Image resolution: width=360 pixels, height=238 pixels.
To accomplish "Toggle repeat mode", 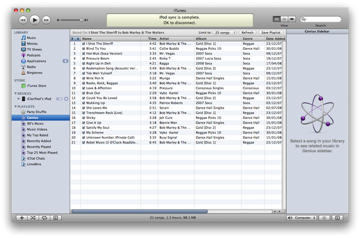I will [x=44, y=218].
